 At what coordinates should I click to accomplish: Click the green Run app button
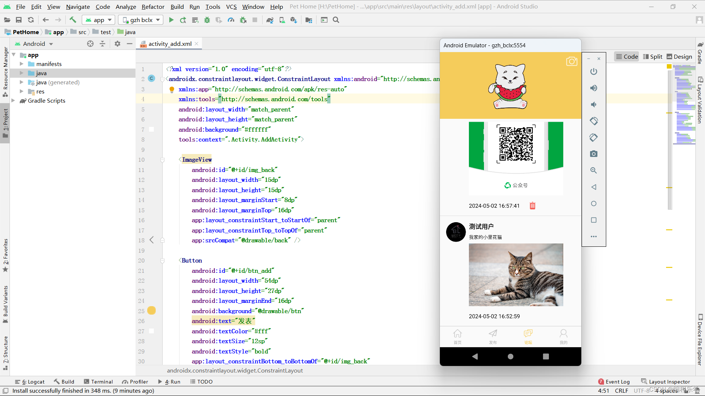(x=171, y=20)
